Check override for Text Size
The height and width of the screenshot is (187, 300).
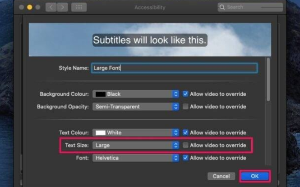coord(185,145)
